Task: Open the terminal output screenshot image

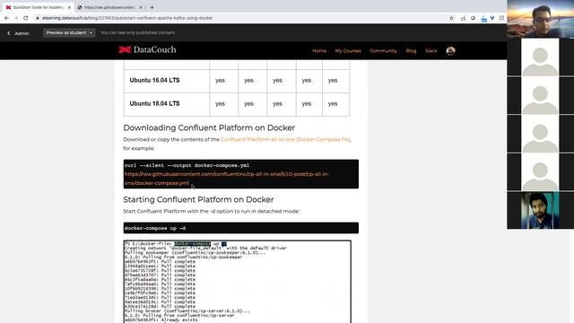Action: click(237, 281)
